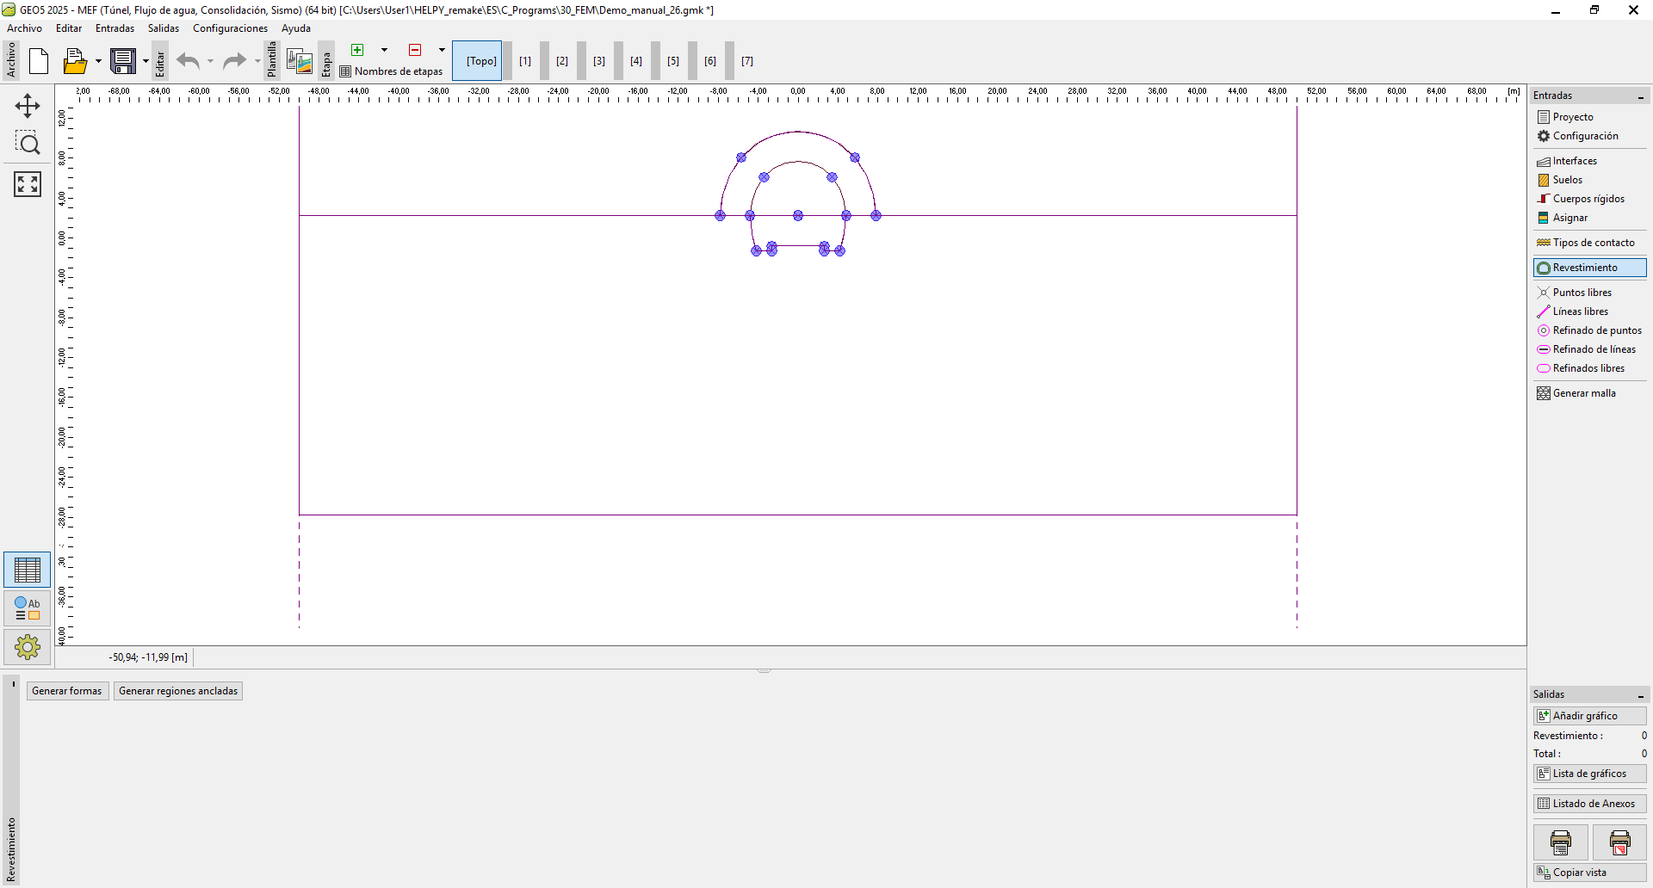
Task: Click the Fit to view icon
Action: 28,183
